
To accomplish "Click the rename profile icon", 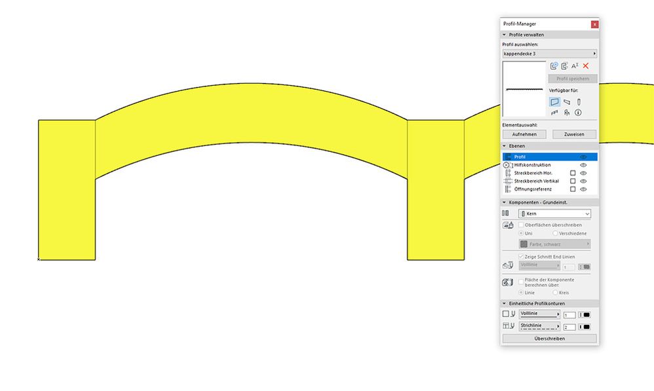I will tap(575, 66).
